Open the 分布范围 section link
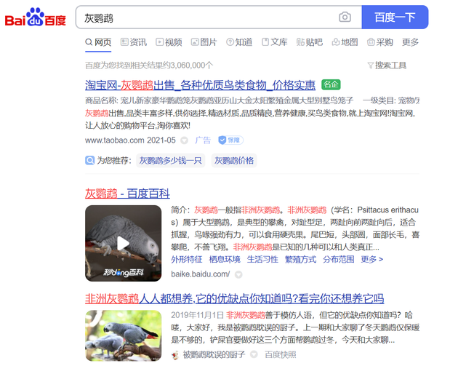 339,259
